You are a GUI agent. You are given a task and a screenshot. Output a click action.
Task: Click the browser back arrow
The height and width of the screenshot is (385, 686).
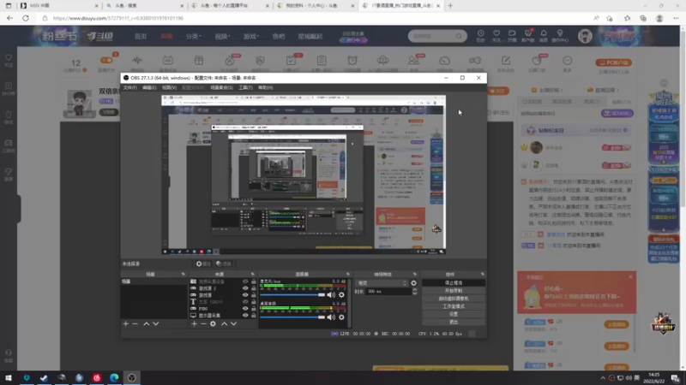[9, 18]
